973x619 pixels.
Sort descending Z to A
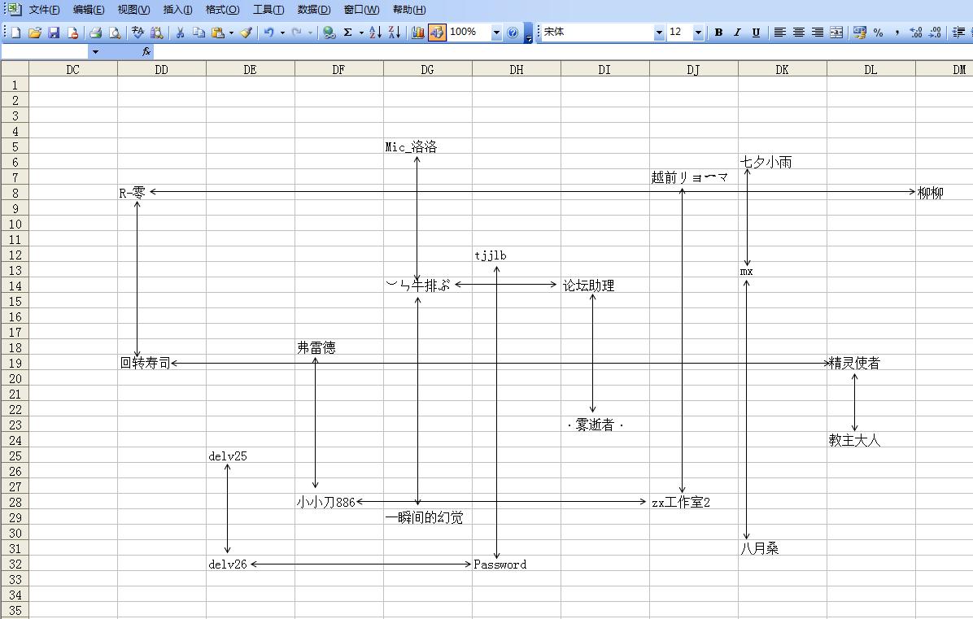(395, 33)
